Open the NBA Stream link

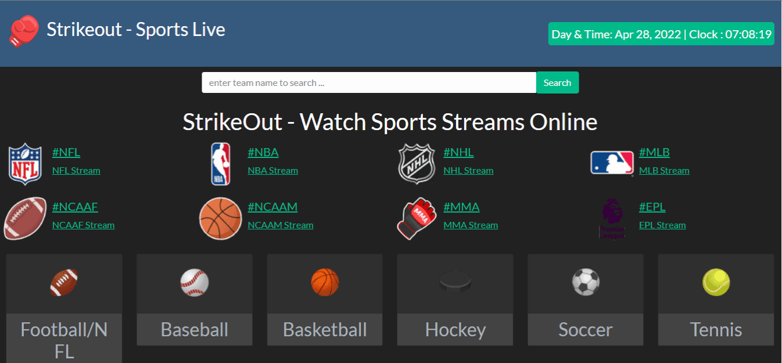pyautogui.click(x=273, y=171)
